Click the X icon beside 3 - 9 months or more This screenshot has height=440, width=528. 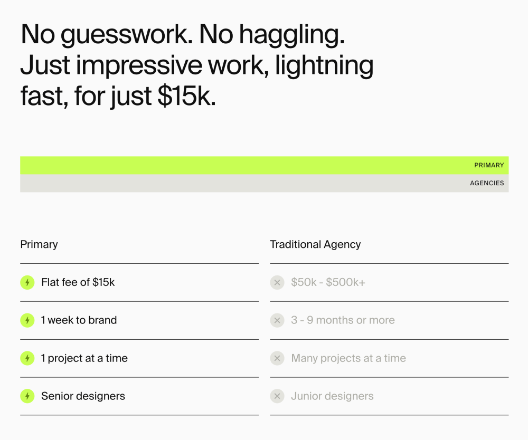[277, 320]
